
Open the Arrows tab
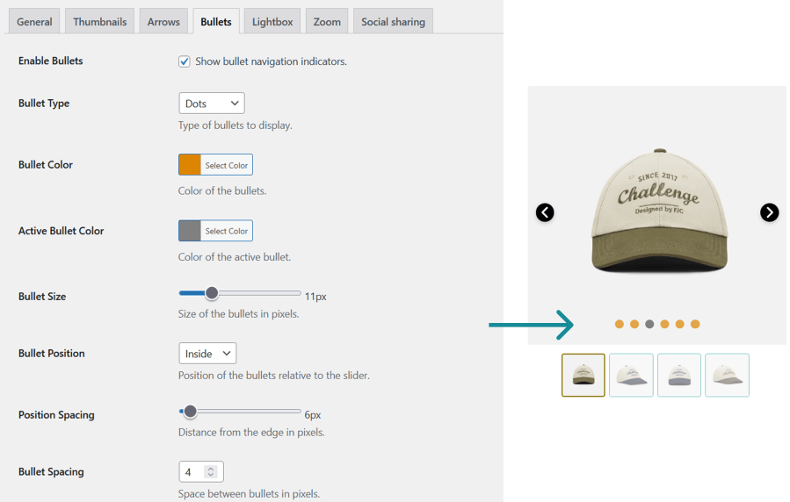pyautogui.click(x=163, y=22)
